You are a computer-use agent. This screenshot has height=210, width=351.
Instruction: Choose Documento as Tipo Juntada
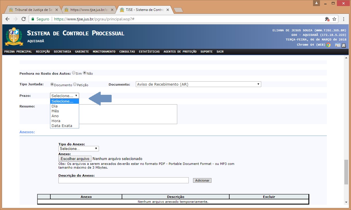click(x=52, y=84)
